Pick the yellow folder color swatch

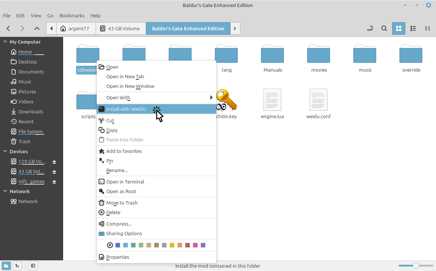pyautogui.click(x=172, y=245)
